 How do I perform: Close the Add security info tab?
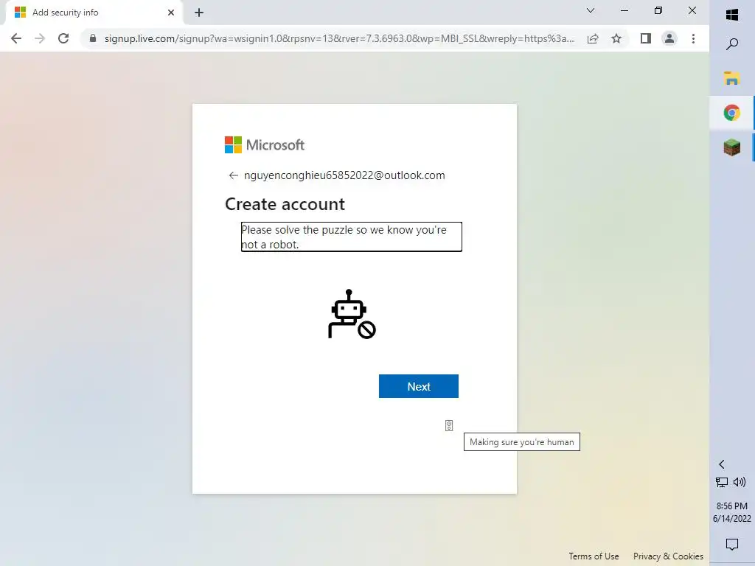(x=171, y=13)
